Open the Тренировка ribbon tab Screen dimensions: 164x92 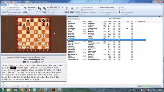[x=45, y=5]
